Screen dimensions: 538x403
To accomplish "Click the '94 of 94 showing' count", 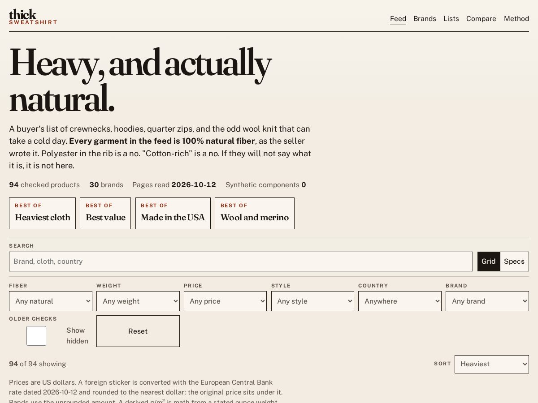I will pyautogui.click(x=38, y=364).
